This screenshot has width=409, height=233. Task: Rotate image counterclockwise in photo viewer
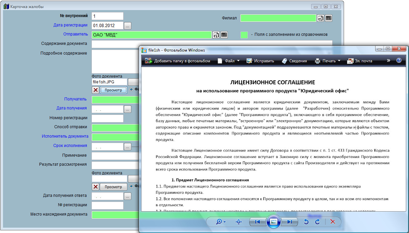pyautogui.click(x=306, y=222)
